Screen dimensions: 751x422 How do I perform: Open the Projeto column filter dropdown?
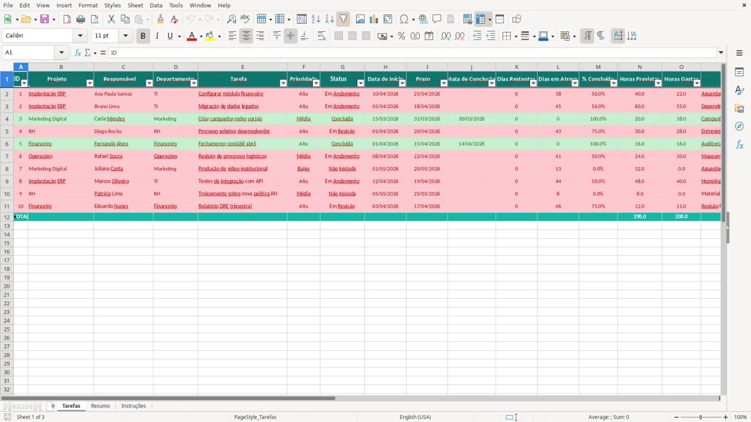click(x=89, y=83)
